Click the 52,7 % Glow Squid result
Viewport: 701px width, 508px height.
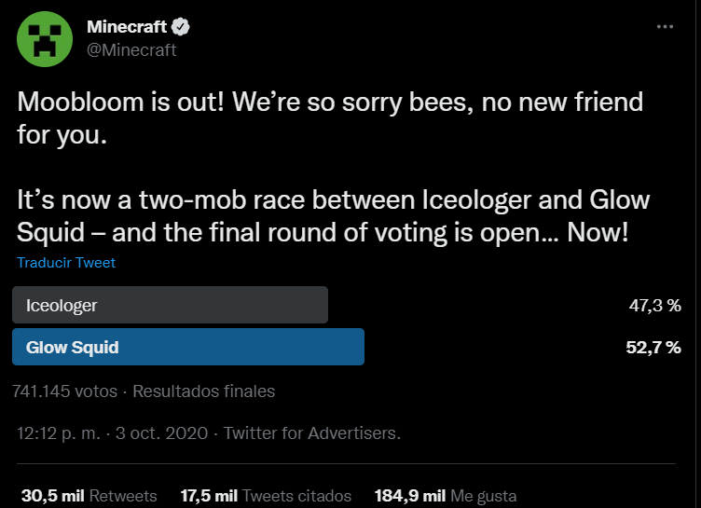click(653, 348)
